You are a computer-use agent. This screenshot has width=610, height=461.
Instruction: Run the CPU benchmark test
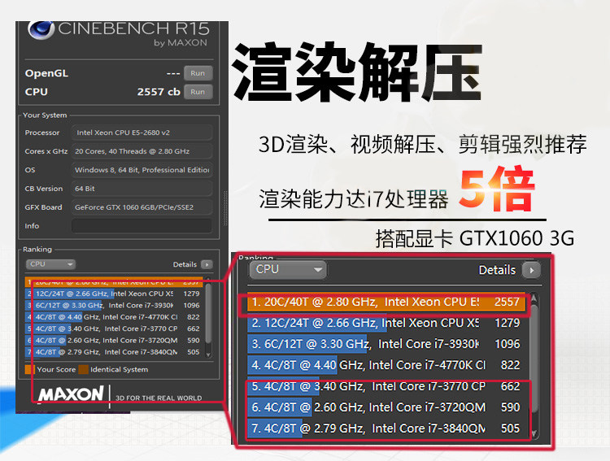click(x=198, y=92)
